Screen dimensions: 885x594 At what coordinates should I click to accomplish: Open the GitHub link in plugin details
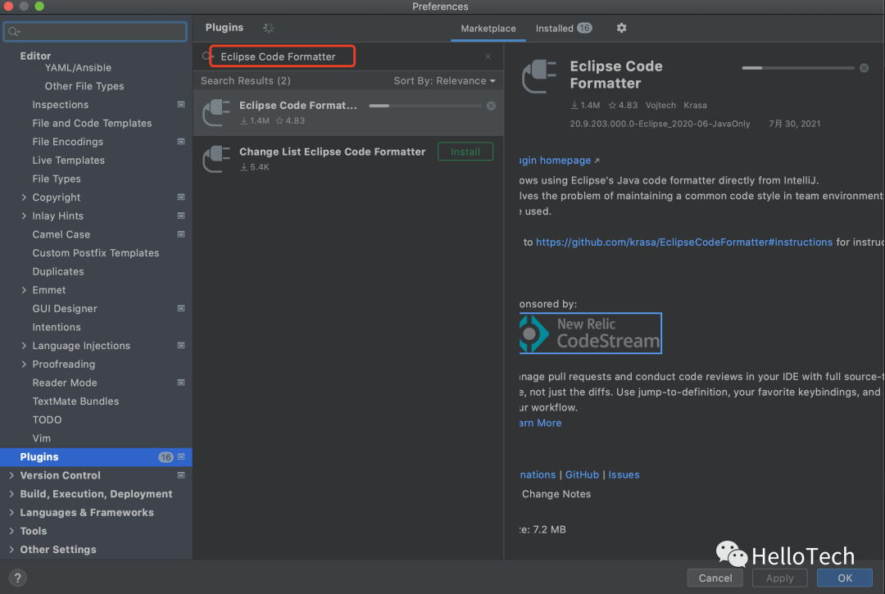(x=582, y=474)
